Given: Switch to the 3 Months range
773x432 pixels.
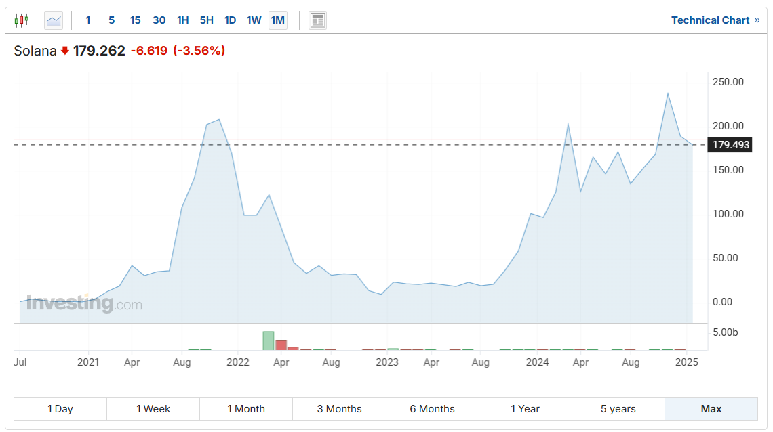Looking at the screenshot, I should tap(339, 409).
